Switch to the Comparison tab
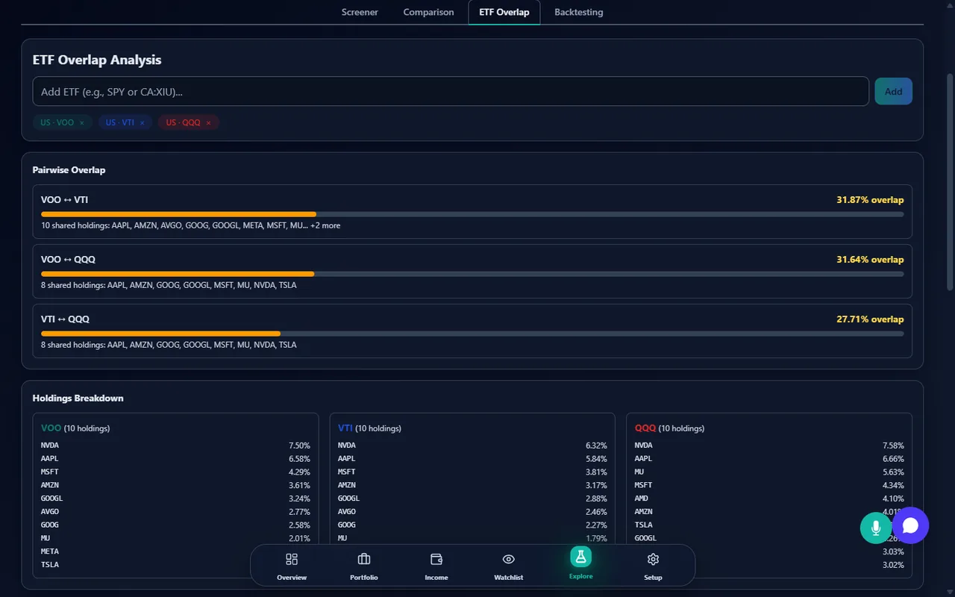The width and height of the screenshot is (955, 597). click(428, 12)
